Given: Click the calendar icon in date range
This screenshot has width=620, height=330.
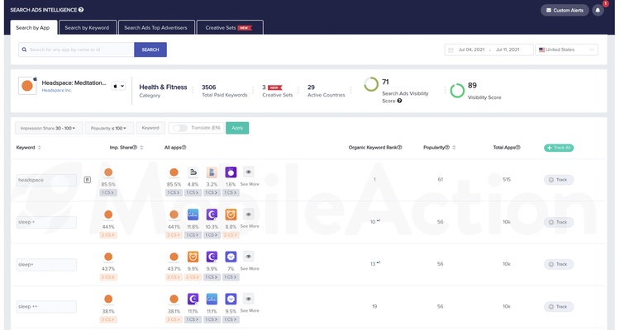Looking at the screenshot, I should [451, 49].
